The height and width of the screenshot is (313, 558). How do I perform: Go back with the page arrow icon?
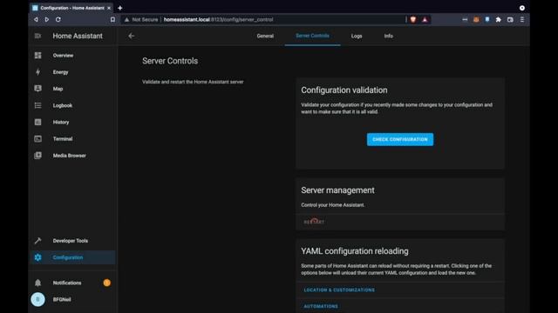click(132, 36)
